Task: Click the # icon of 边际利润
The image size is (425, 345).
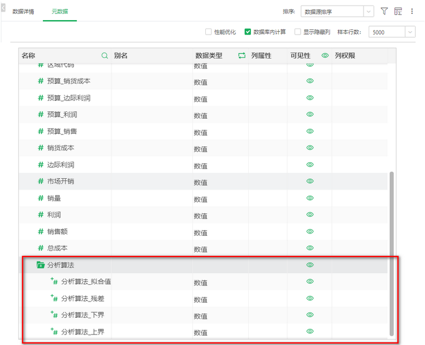Action: pyautogui.click(x=41, y=164)
